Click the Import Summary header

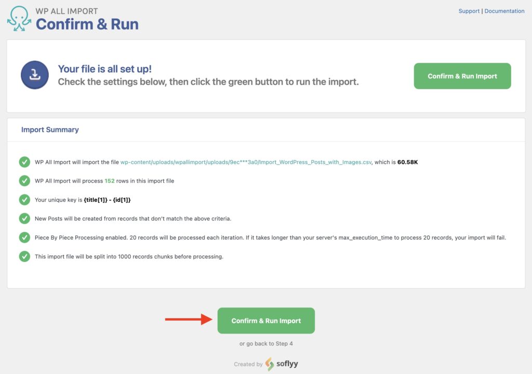pyautogui.click(x=49, y=130)
